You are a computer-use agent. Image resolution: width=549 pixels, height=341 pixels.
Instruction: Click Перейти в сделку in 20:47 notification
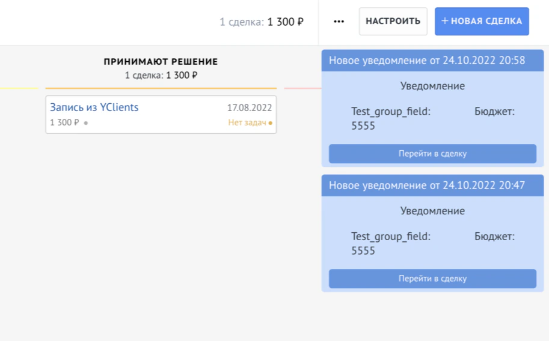pyautogui.click(x=432, y=279)
